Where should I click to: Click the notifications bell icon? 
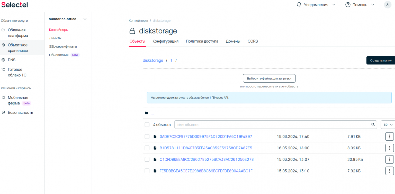[x=299, y=5]
